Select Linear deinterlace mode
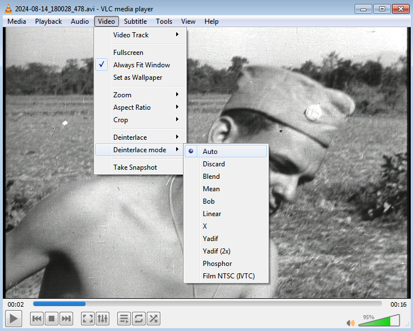413x331 pixels. (225, 214)
